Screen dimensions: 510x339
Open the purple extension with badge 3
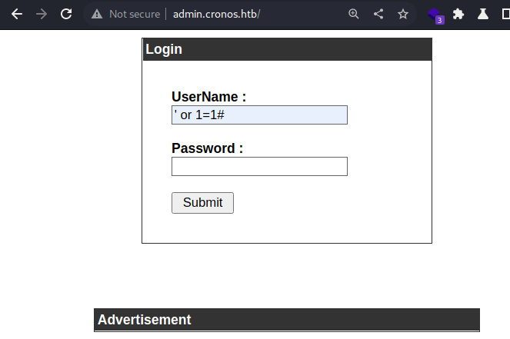click(435, 15)
